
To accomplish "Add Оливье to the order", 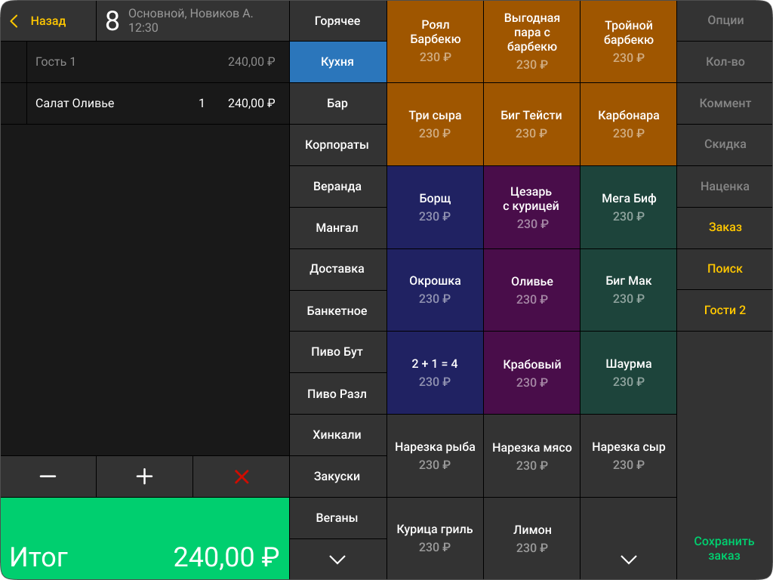I will (531, 289).
